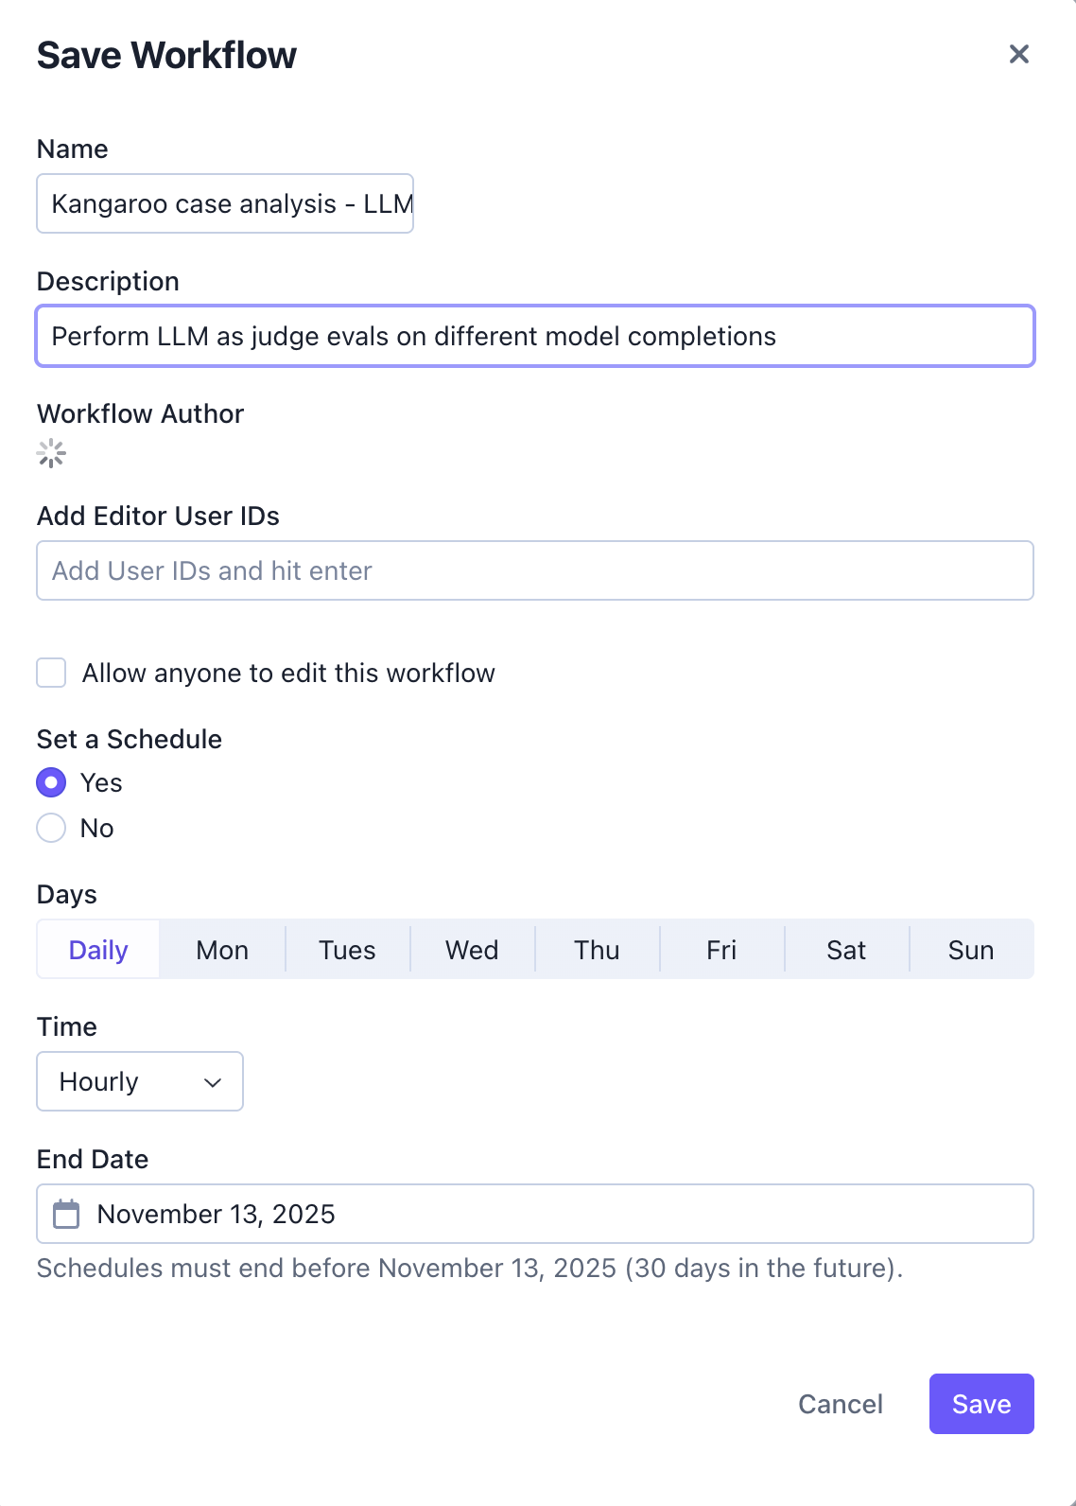
Task: Expand the Time selector chevron
Action: (x=210, y=1081)
